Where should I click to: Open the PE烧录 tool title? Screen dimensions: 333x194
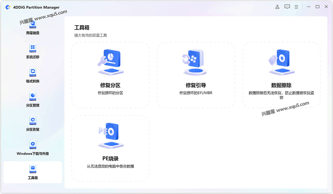click(110, 159)
